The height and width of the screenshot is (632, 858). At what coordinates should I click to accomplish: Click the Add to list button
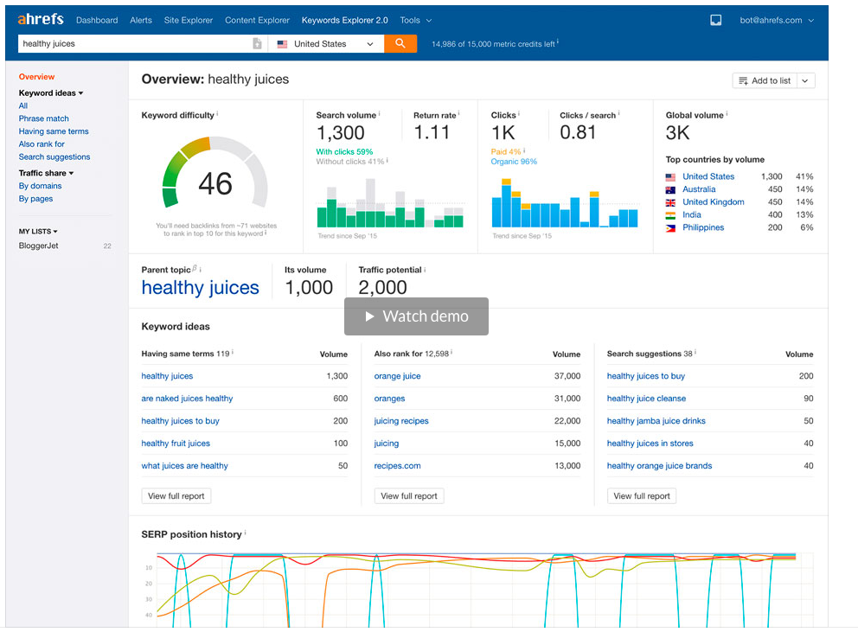click(765, 81)
